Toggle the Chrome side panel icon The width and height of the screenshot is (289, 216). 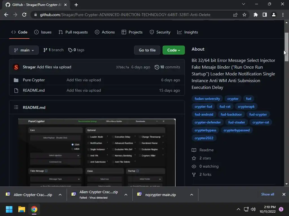pyautogui.click(x=265, y=15)
